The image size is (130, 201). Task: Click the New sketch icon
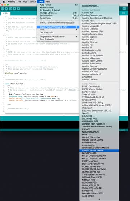click(x=11, y=9)
